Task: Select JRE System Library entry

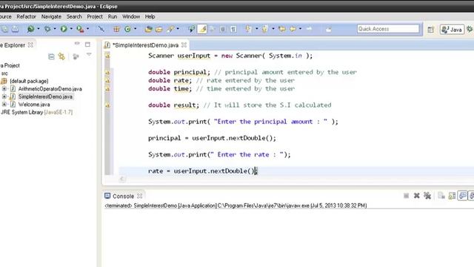Action: [36, 112]
